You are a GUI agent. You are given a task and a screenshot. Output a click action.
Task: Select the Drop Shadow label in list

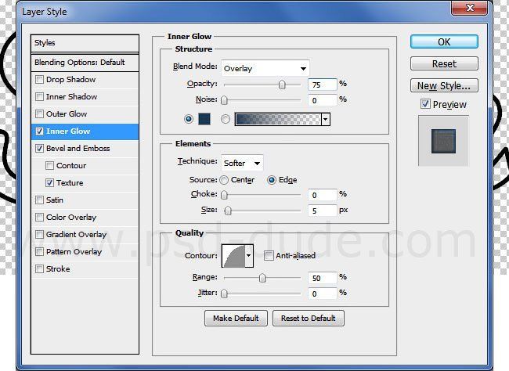70,80
